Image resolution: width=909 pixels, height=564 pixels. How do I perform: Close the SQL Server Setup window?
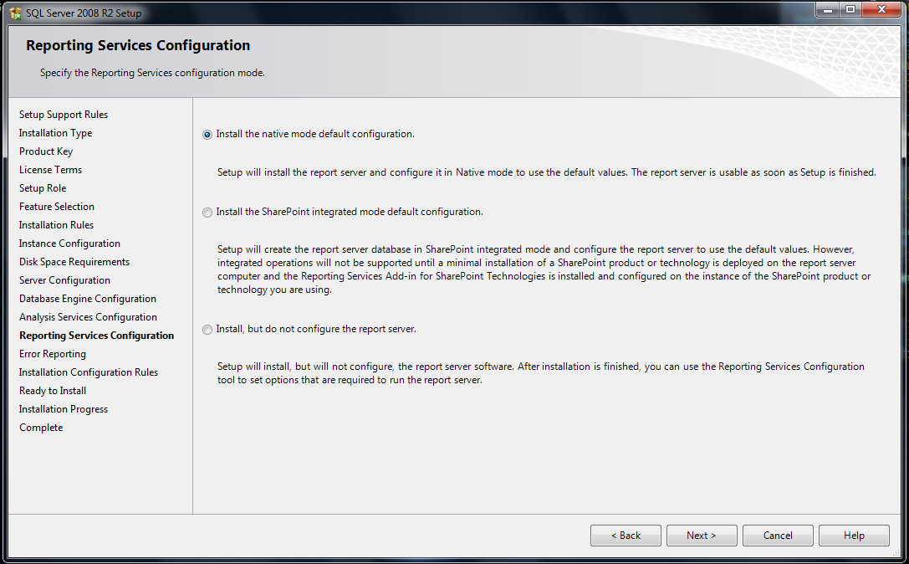point(881,10)
